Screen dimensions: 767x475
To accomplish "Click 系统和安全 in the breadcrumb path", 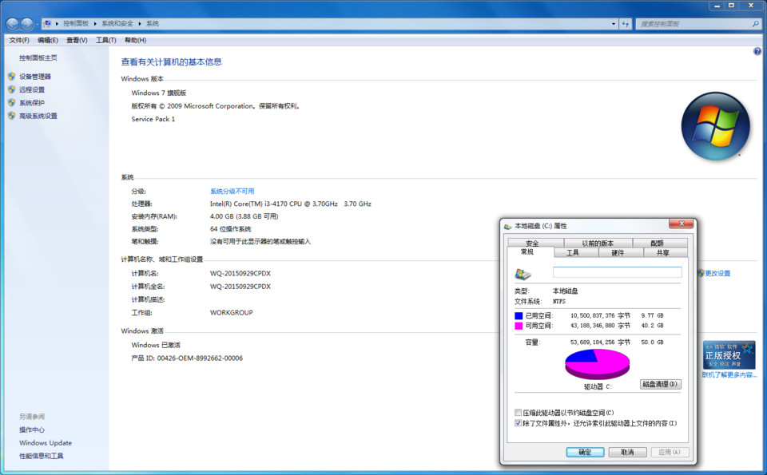I will [117, 23].
